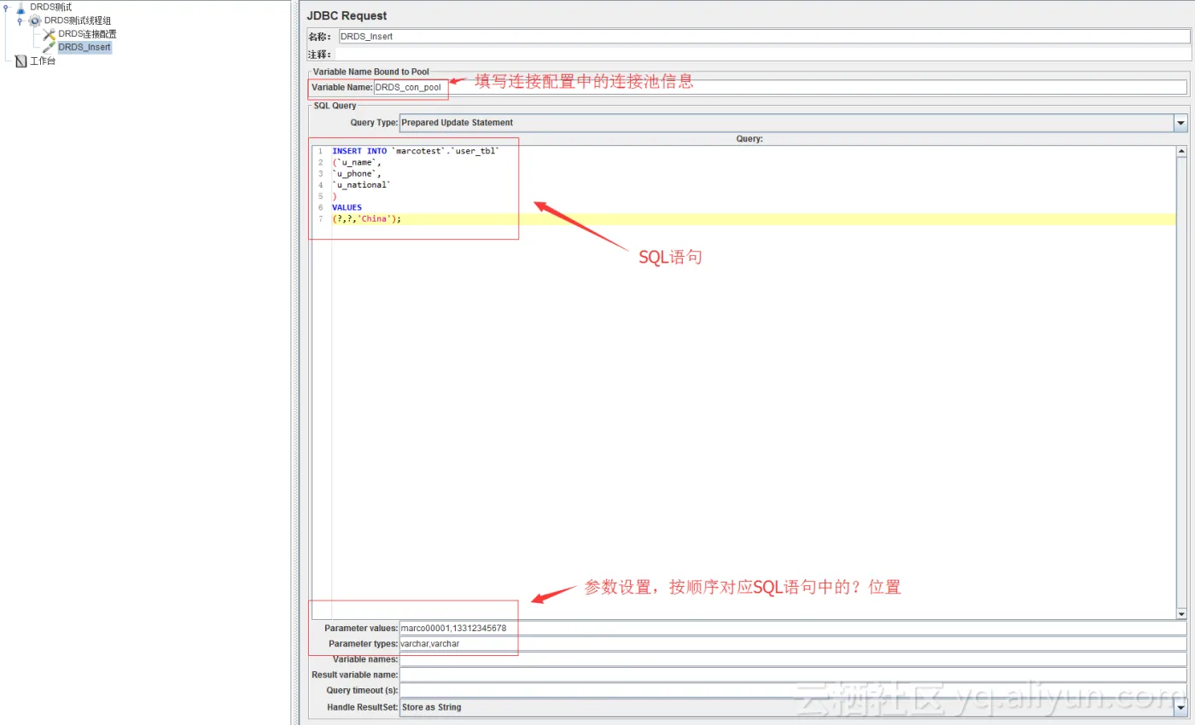Click the VALUES keyword line
1195x725 pixels.
pyautogui.click(x=347, y=207)
